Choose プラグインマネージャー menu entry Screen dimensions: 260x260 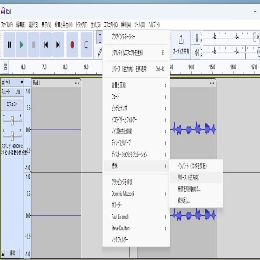[136, 37]
